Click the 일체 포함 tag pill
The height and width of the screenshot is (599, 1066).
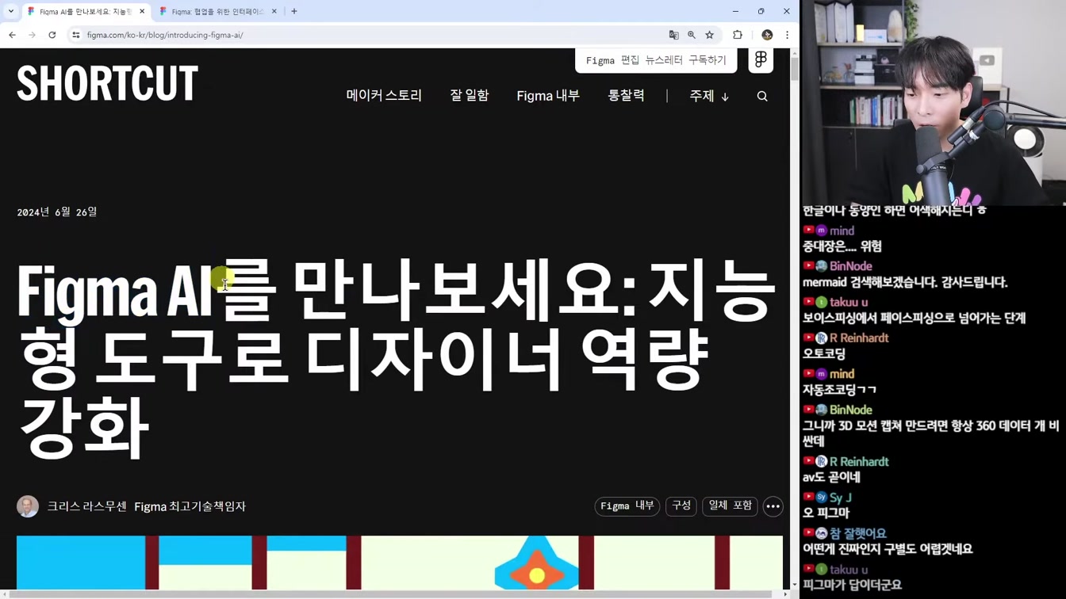(730, 506)
